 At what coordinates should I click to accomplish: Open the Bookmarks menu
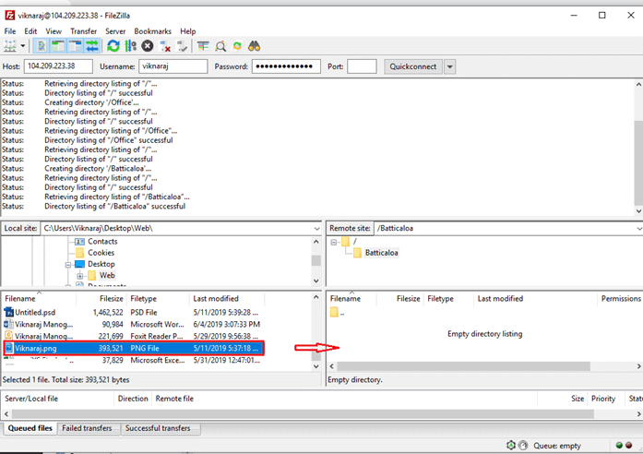[152, 31]
